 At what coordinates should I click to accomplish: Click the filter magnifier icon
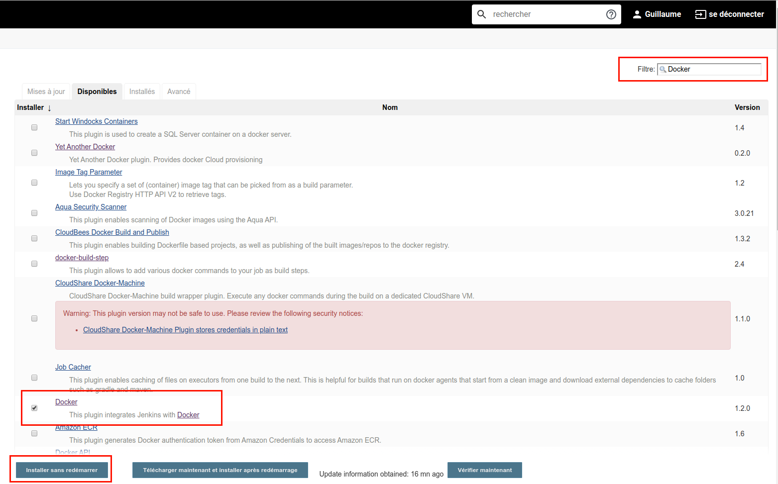click(x=663, y=70)
